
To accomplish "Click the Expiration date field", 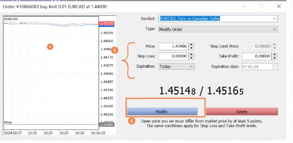I will tap(260, 67).
